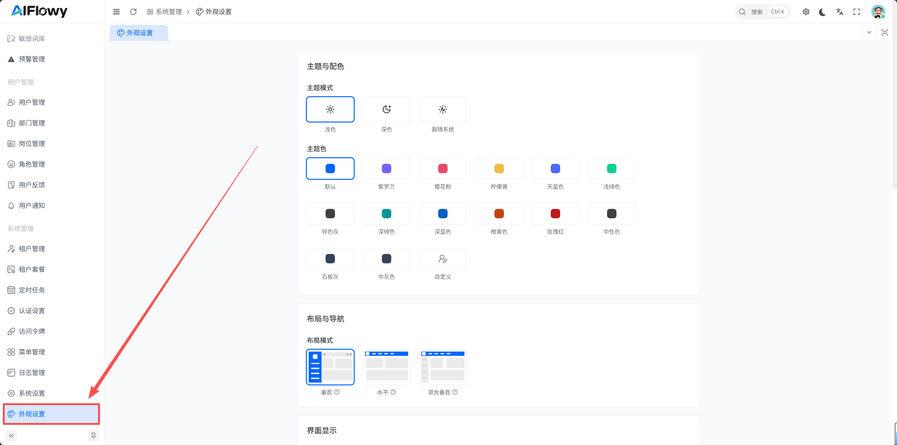Go to 系统设置 in sidebar
Screen dimensions: 897x445
(x=32, y=393)
